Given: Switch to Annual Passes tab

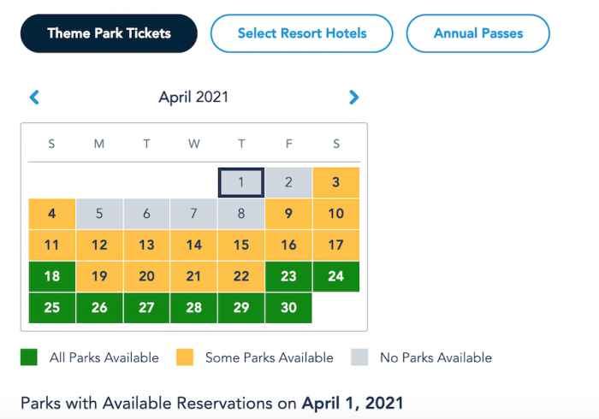Looking at the screenshot, I should (477, 33).
